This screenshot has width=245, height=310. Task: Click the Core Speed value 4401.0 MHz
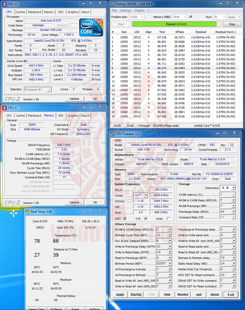[x=36, y=66]
